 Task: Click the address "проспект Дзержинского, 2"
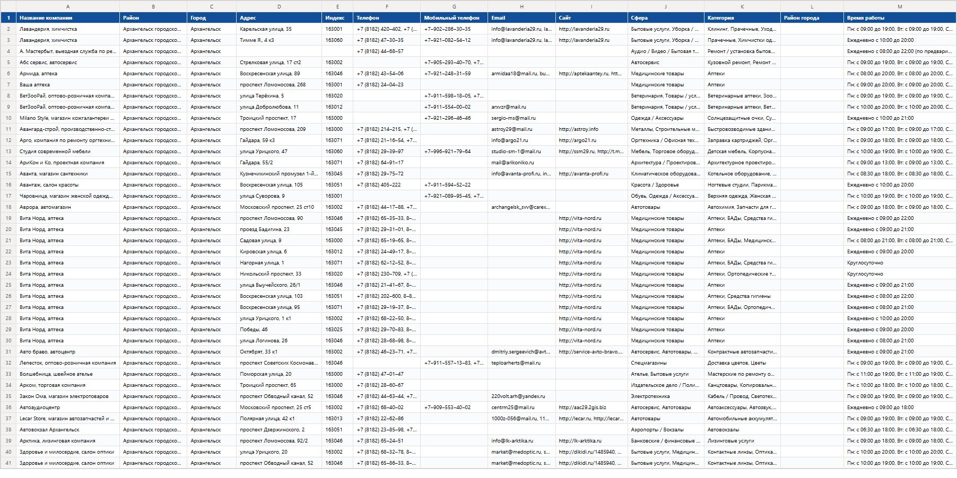pos(279,430)
